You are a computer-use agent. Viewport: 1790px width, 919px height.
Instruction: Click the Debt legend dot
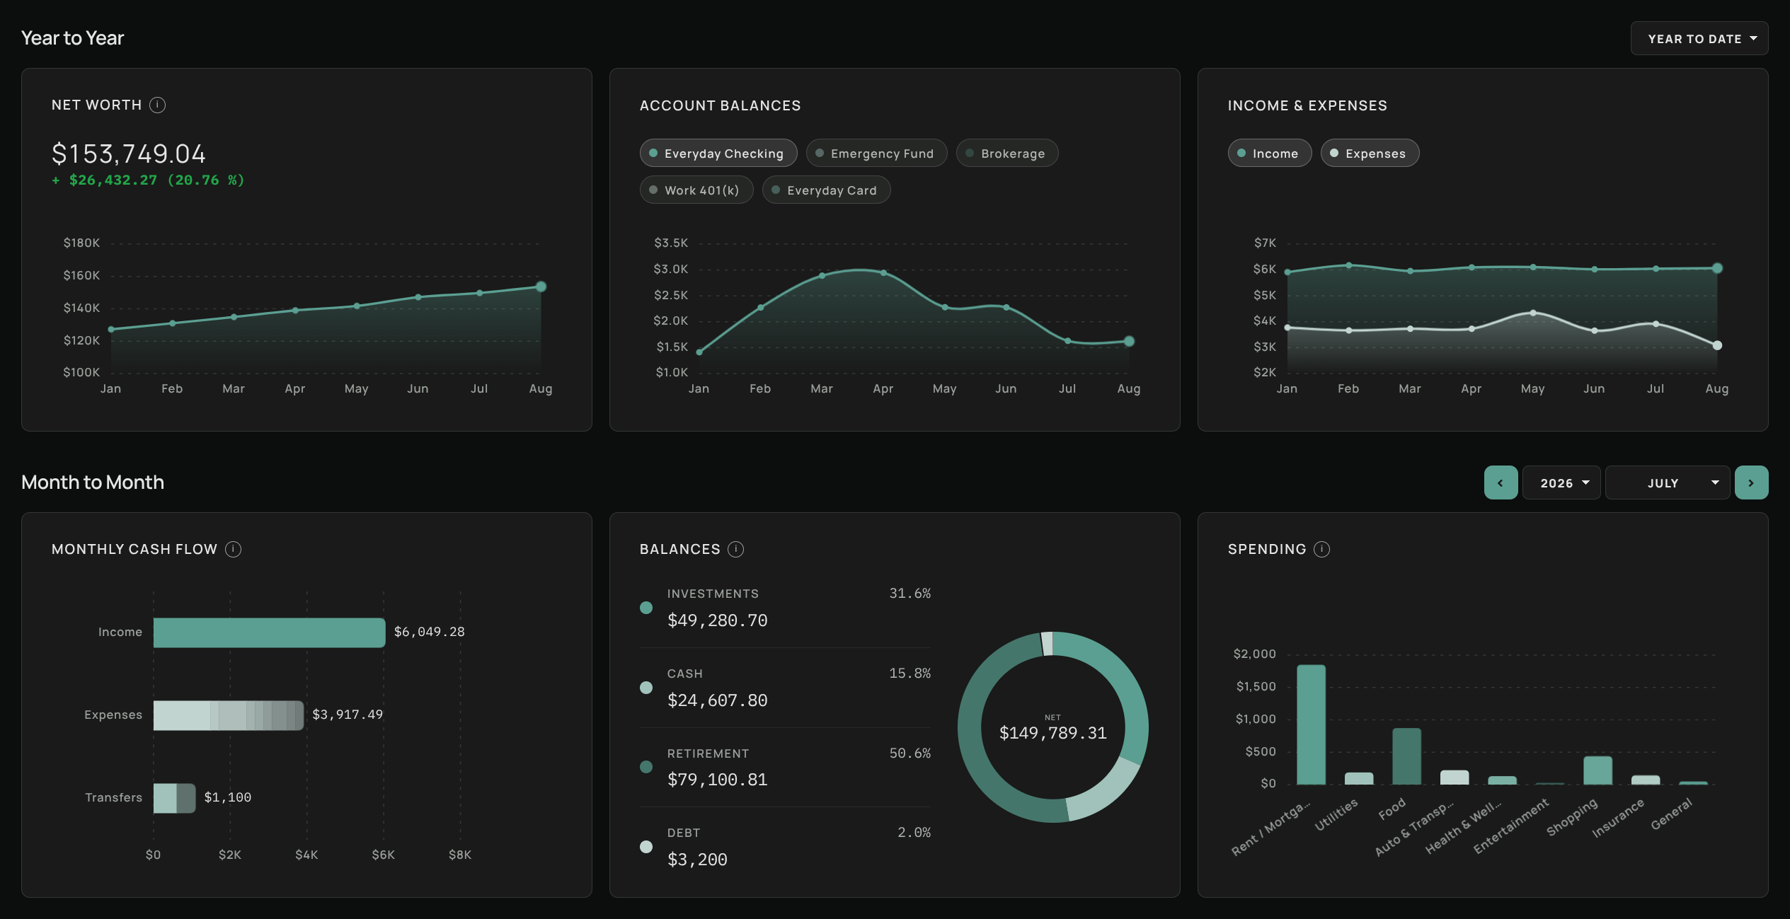coord(646,847)
